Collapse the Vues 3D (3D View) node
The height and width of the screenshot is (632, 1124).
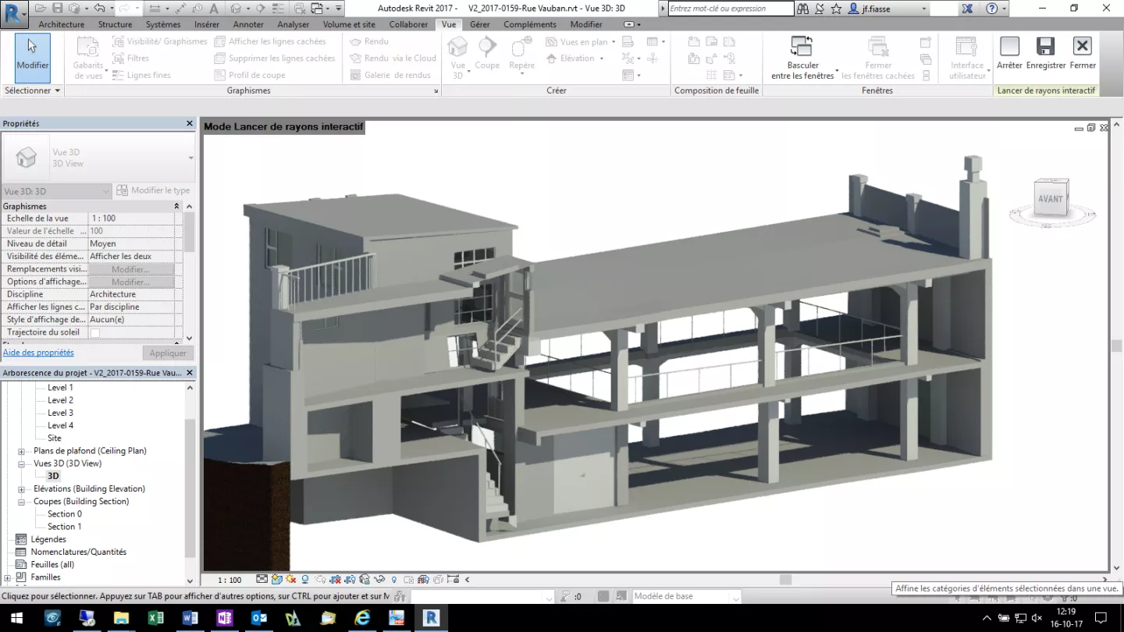(x=22, y=463)
